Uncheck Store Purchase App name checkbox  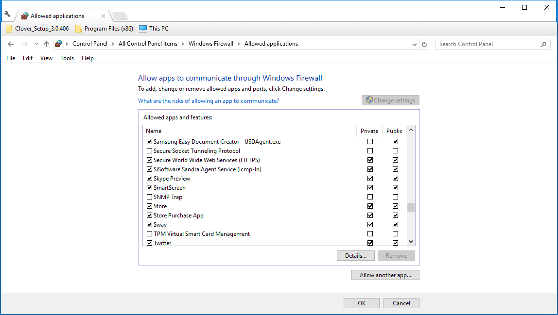click(150, 216)
